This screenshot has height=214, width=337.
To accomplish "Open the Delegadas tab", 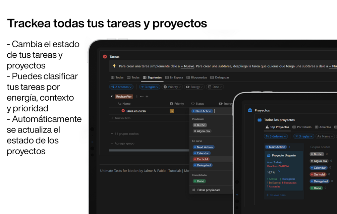I will coord(220,77).
